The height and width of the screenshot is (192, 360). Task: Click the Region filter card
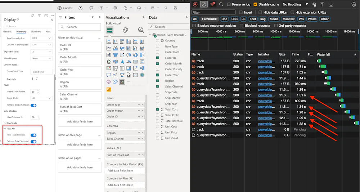pos(80,84)
